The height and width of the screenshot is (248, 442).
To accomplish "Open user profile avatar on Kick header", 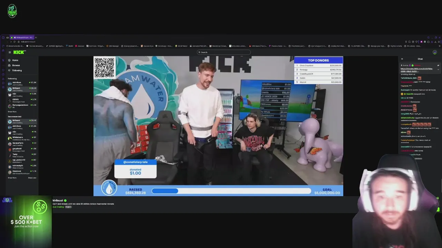I will [x=435, y=52].
